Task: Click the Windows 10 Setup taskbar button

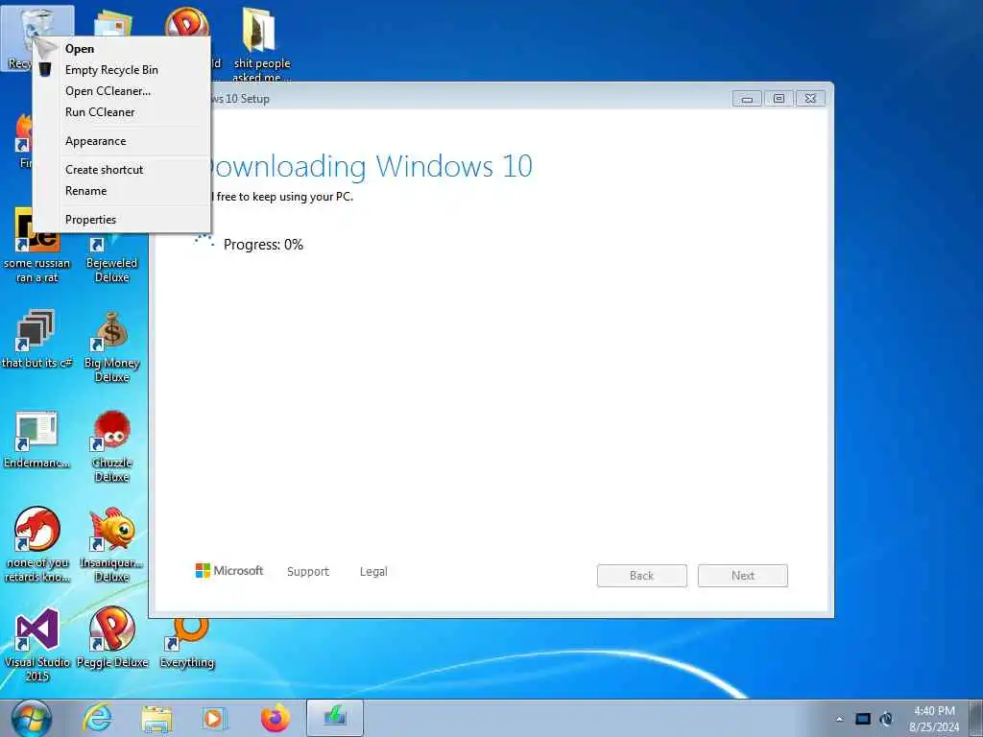Action: tap(335, 718)
